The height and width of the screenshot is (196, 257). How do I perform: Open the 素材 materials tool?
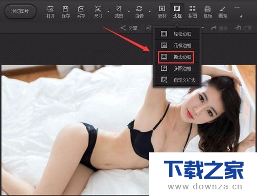pyautogui.click(x=162, y=12)
